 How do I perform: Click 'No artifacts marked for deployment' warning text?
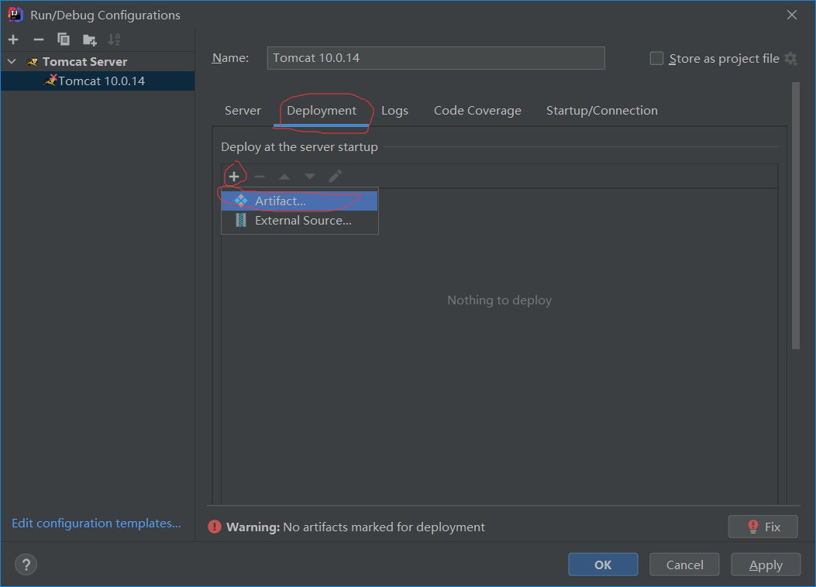click(x=384, y=527)
